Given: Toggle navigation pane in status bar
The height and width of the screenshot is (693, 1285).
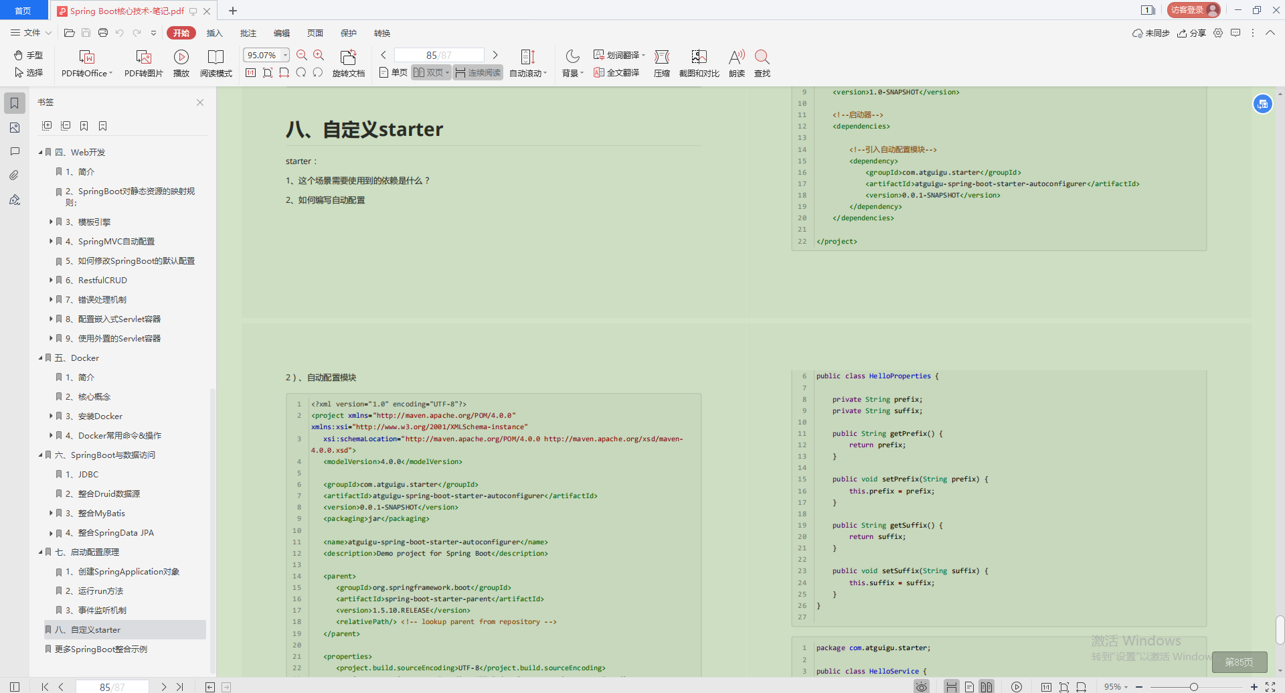Looking at the screenshot, I should (15, 687).
